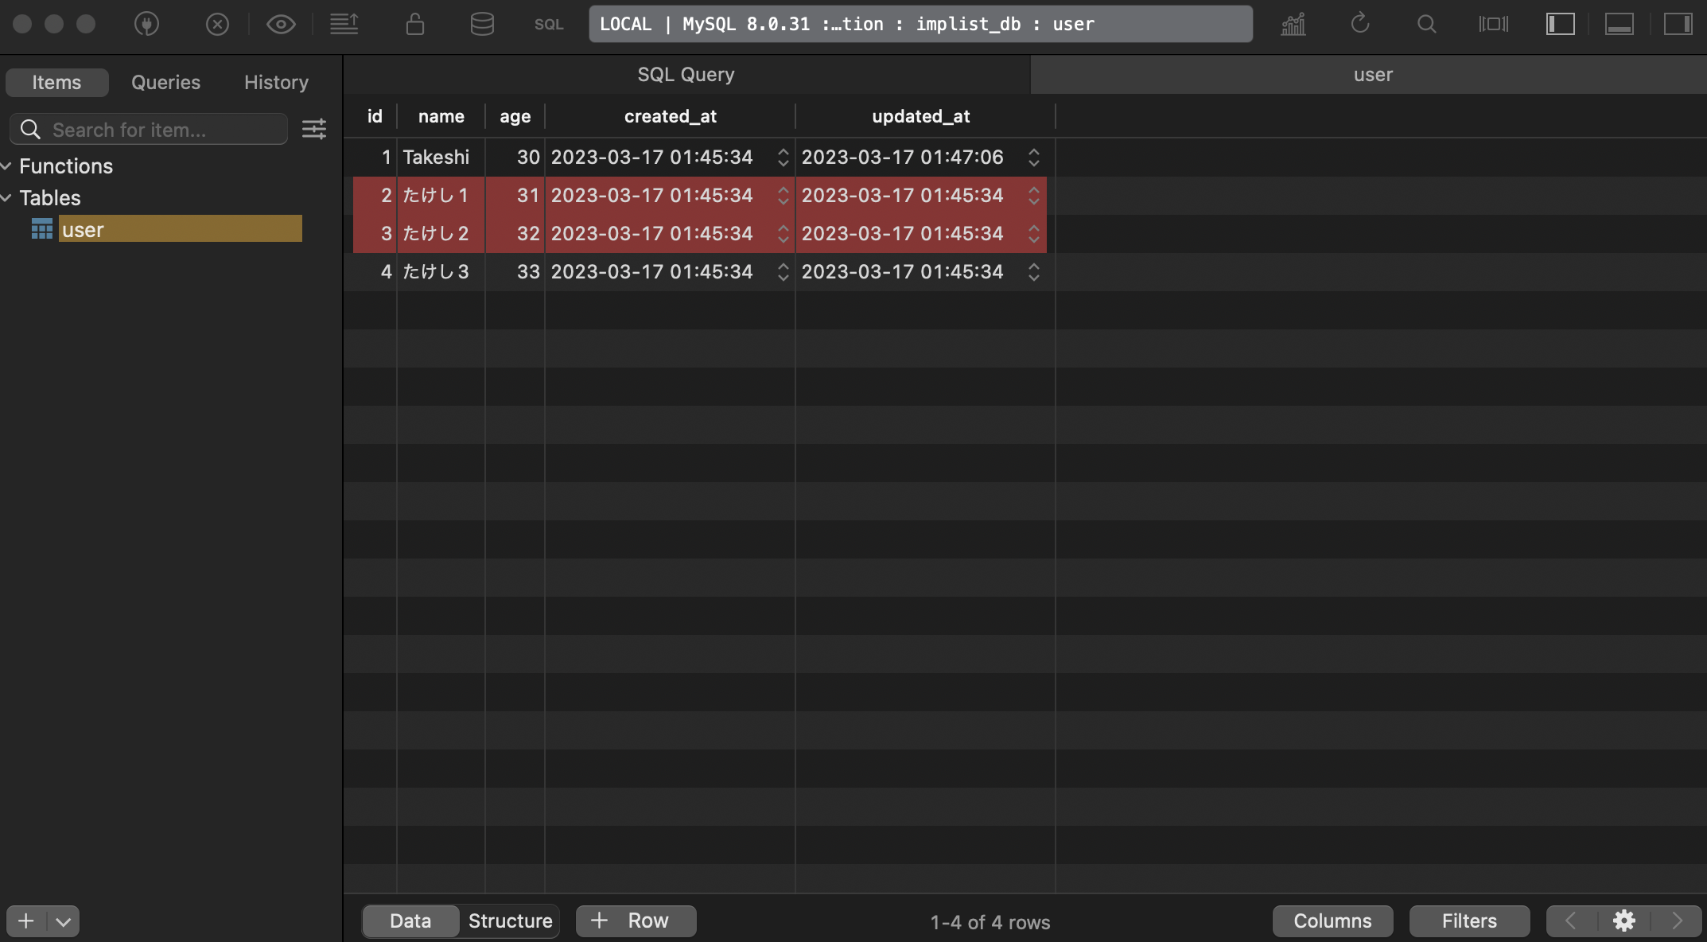Expand the Tables tree item

pos(8,196)
